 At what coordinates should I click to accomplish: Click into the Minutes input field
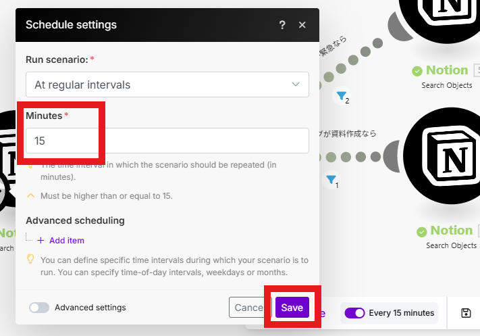(167, 141)
